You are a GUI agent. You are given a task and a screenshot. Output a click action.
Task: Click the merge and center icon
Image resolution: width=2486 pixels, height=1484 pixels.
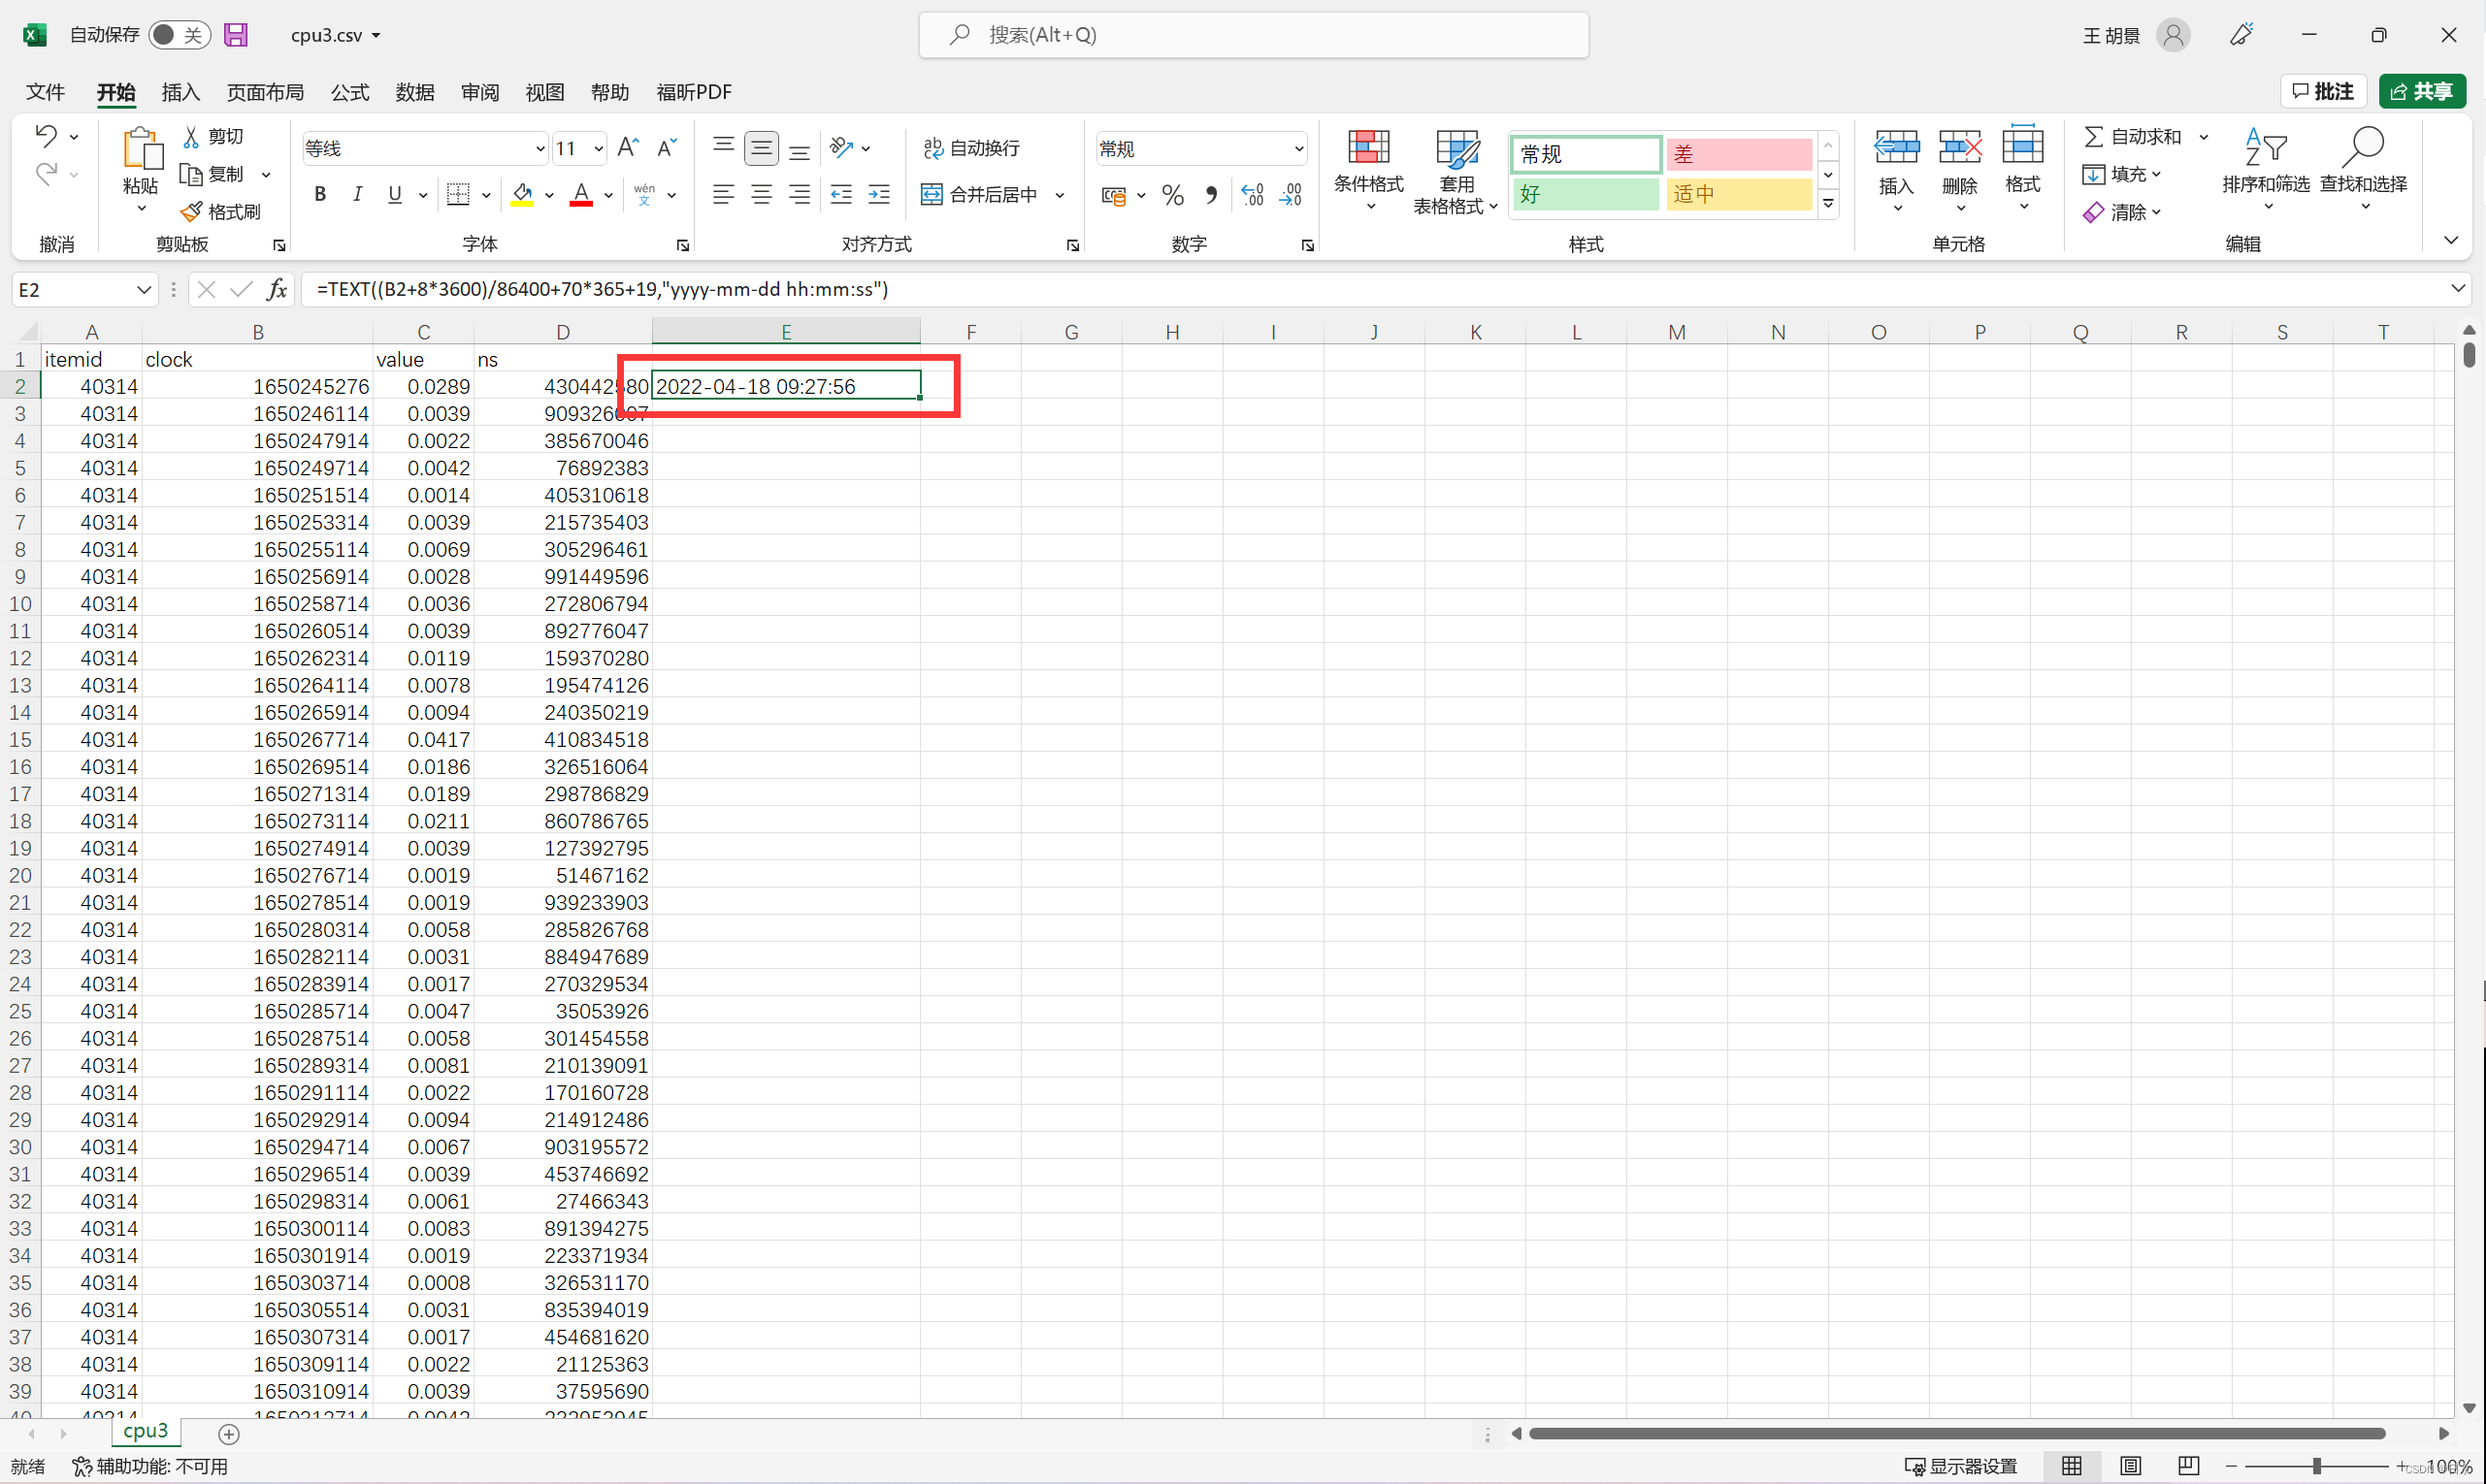click(932, 194)
